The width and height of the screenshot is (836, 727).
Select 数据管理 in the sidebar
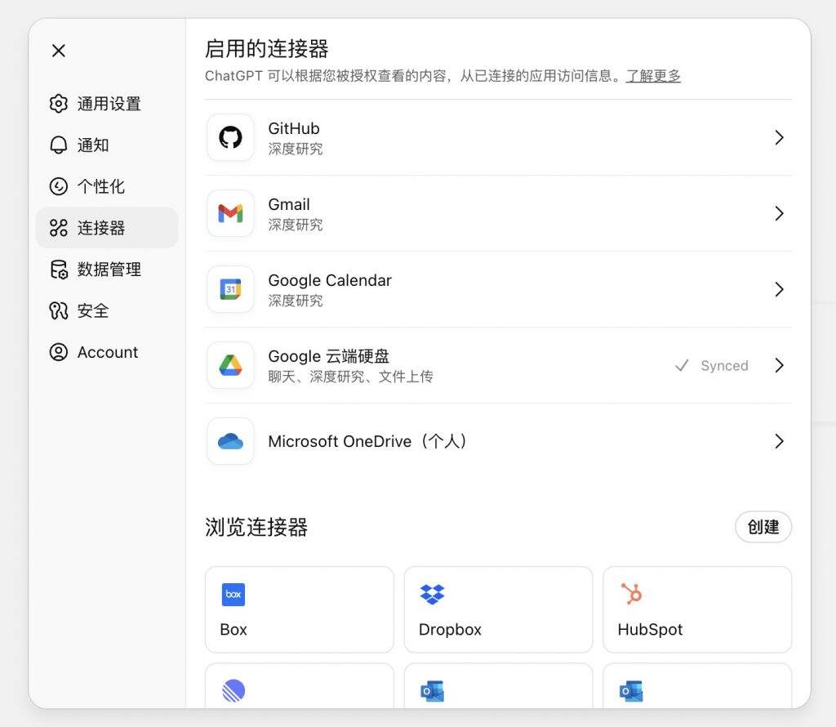click(x=107, y=270)
